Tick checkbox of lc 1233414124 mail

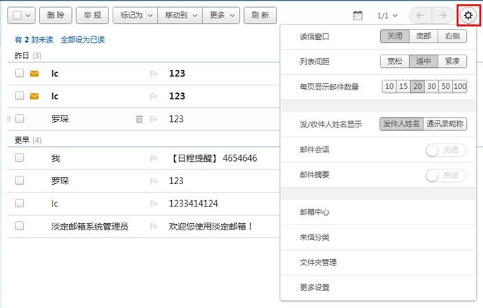(20, 203)
